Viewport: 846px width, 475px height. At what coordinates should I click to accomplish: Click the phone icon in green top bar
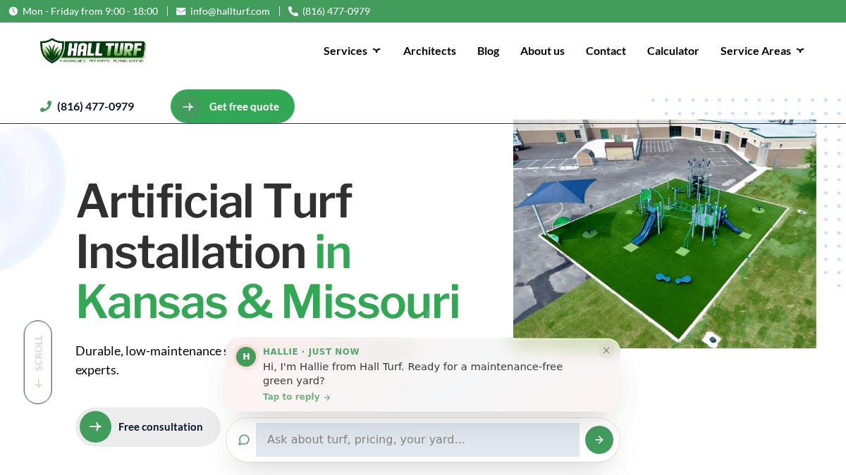pos(293,11)
